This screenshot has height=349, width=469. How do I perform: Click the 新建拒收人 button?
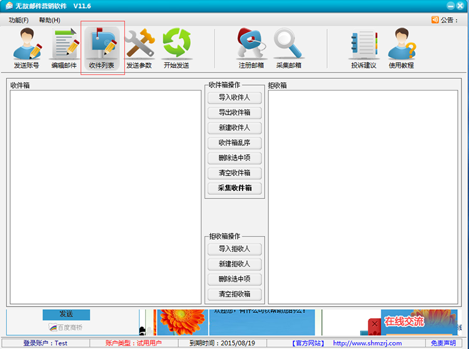[234, 264]
